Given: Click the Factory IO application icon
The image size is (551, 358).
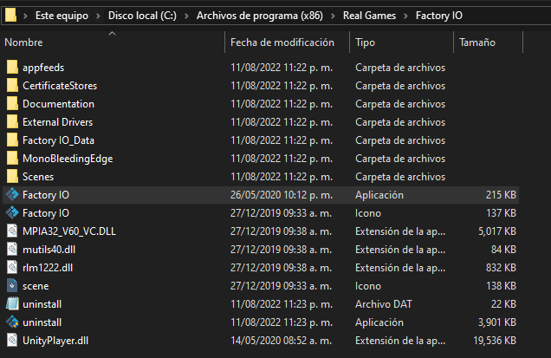Looking at the screenshot, I should click(12, 195).
